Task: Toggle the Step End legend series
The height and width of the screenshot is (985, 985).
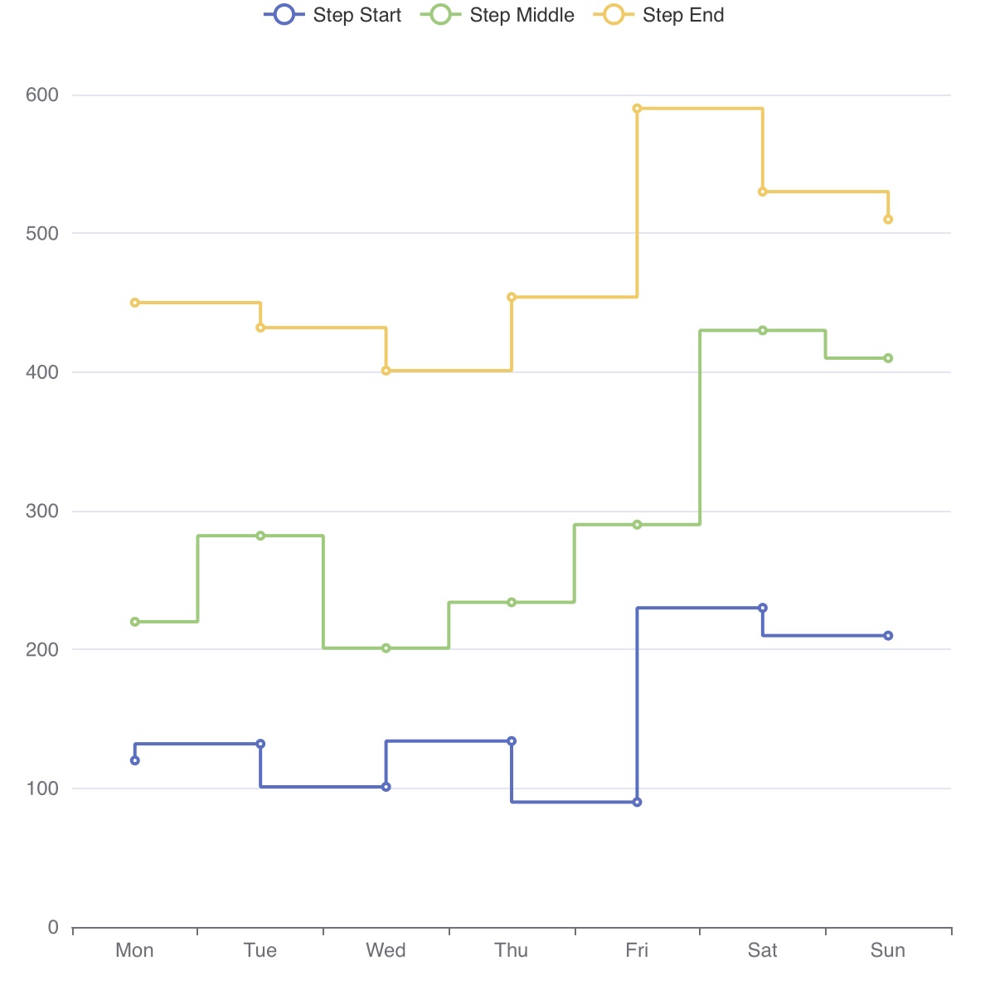Action: pyautogui.click(x=682, y=15)
